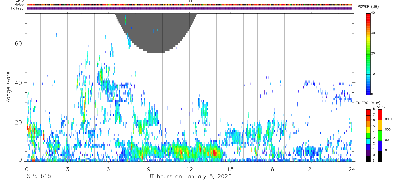Click the purple TX Freq strip above the plot

coord(190,8)
